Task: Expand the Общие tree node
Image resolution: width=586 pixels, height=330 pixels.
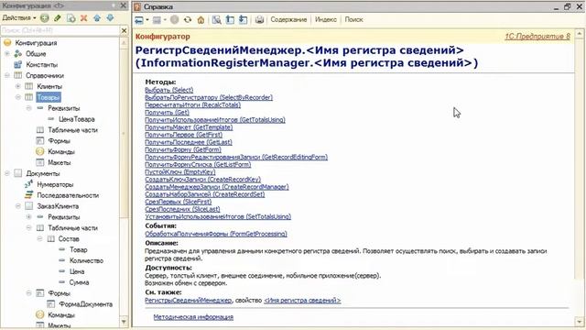Action: point(7,54)
